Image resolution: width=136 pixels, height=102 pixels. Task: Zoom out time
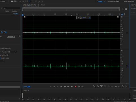(105, 86)
